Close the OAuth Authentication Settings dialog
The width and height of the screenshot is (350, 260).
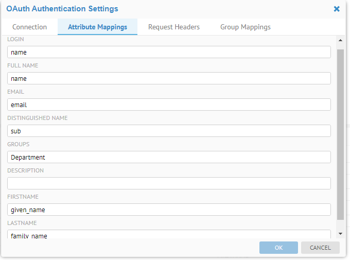(337, 9)
